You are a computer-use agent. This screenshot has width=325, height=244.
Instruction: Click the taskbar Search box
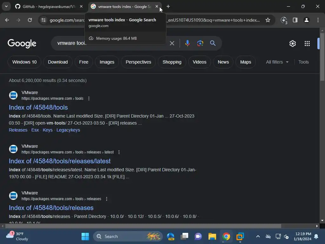pos(128,236)
